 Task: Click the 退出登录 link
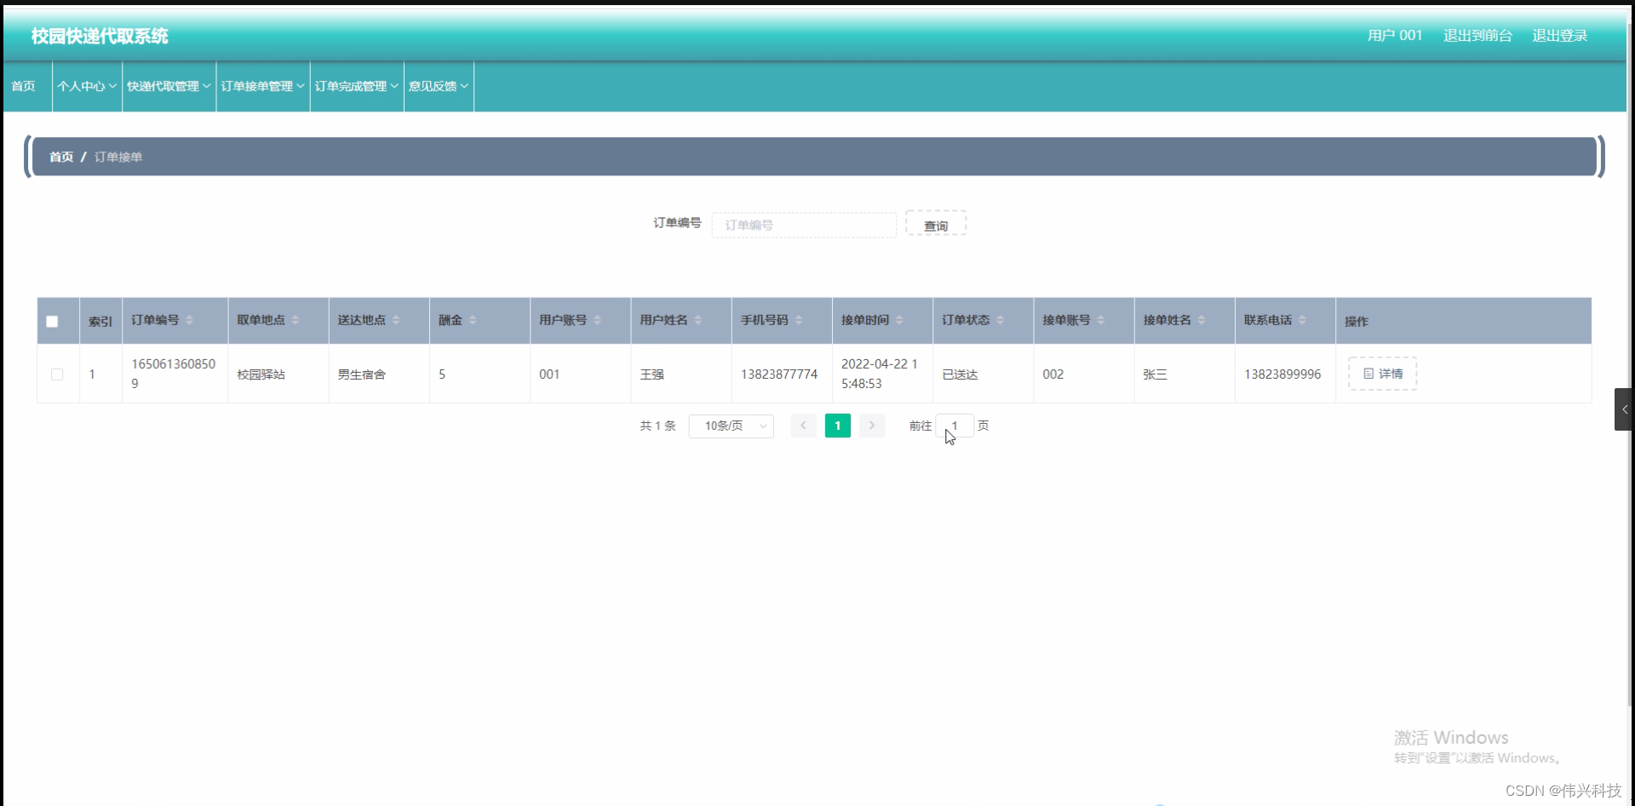point(1559,36)
